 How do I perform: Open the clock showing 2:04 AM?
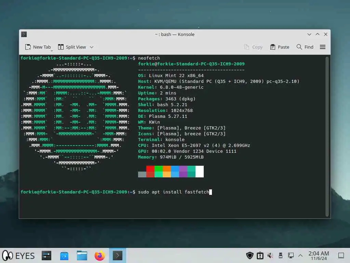pos(319,255)
